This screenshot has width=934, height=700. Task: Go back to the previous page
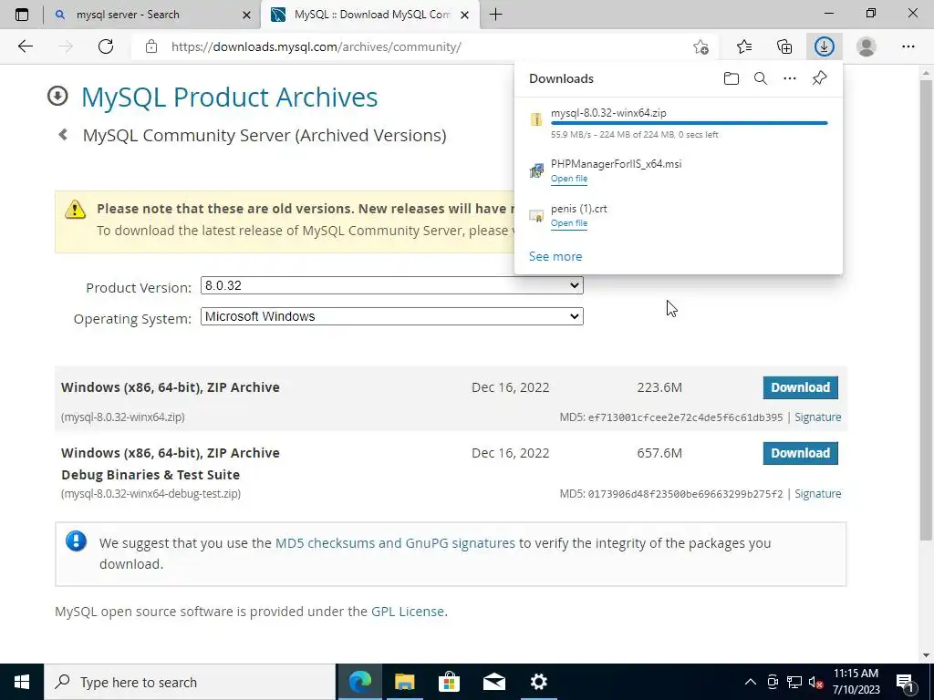tap(25, 46)
